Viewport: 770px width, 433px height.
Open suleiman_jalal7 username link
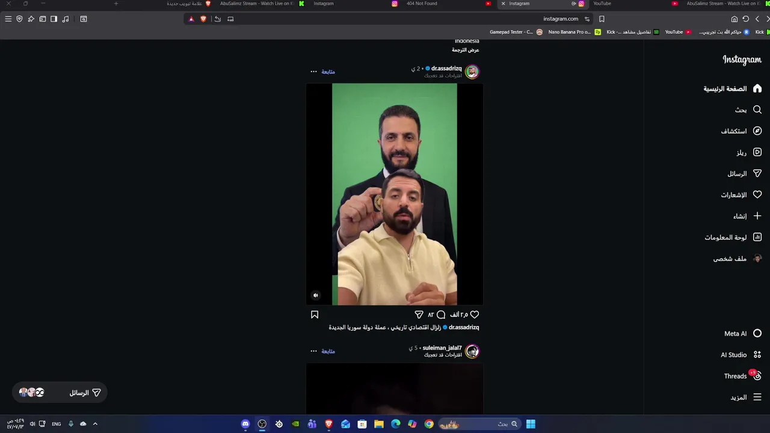tap(442, 348)
